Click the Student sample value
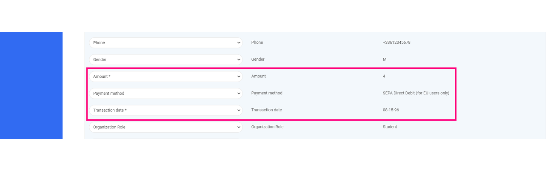Viewport: 553px width, 170px height. [x=390, y=127]
